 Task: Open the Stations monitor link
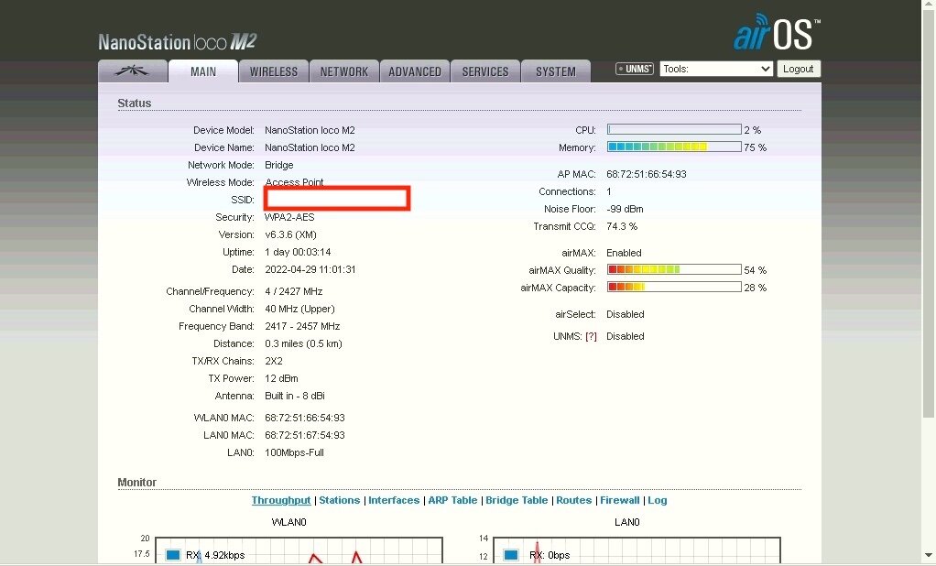pyautogui.click(x=340, y=500)
